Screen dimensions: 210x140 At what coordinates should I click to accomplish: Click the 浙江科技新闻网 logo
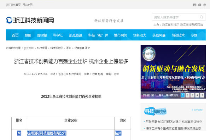click(x=30, y=20)
